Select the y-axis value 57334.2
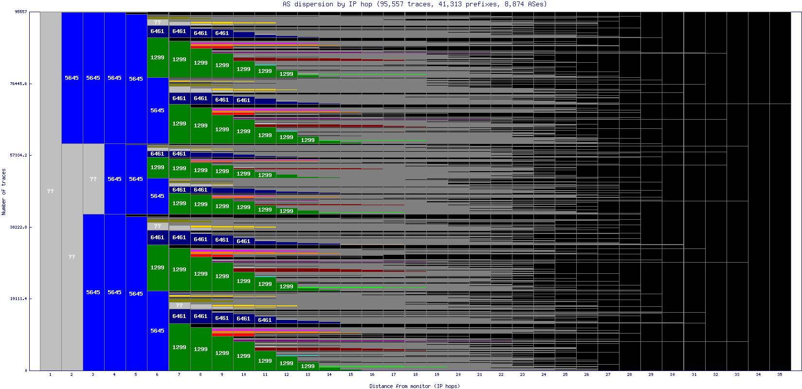802x389 pixels. 18,155
